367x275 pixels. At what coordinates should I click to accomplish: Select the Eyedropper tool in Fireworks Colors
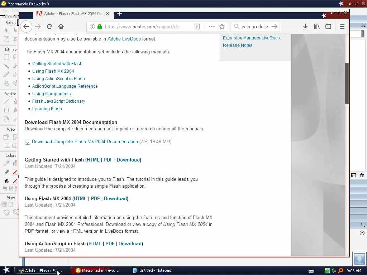[x=6, y=163]
